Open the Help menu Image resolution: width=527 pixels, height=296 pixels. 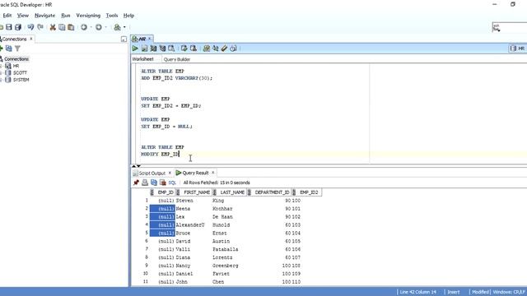128,16
